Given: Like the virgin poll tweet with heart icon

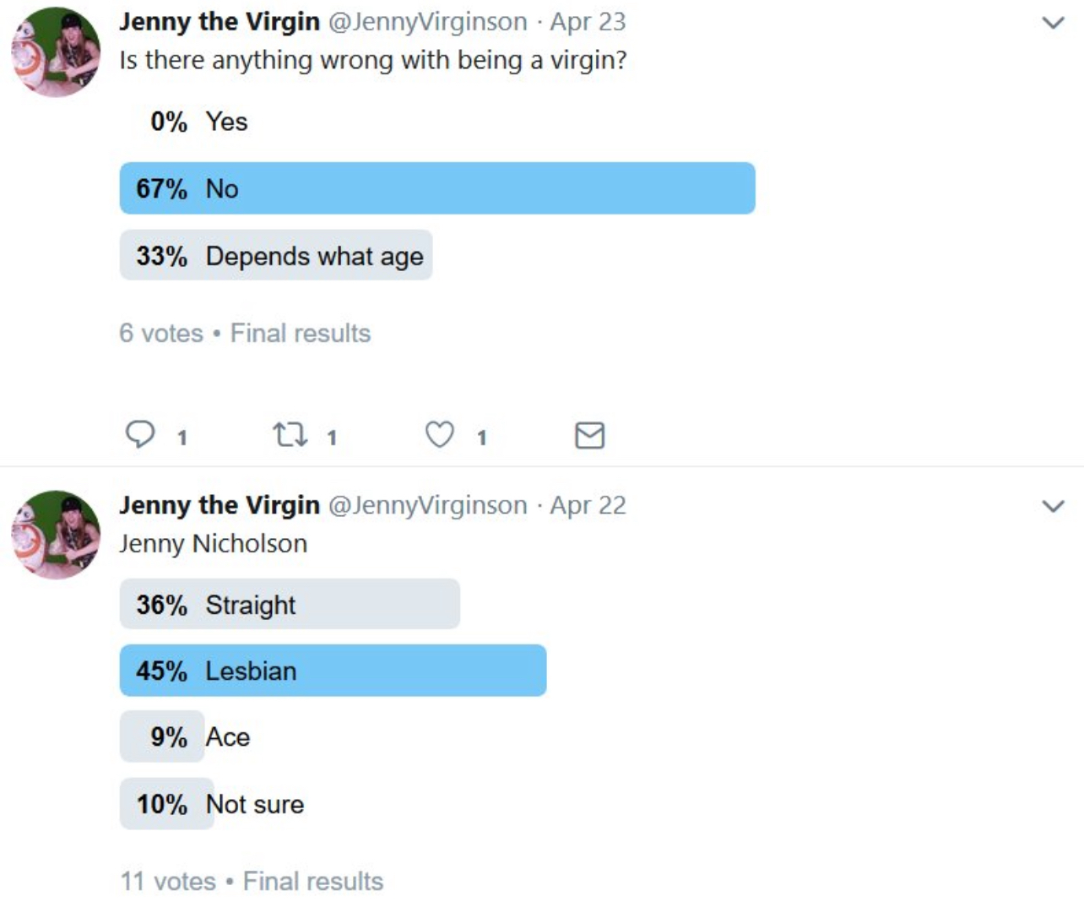Looking at the screenshot, I should [439, 435].
